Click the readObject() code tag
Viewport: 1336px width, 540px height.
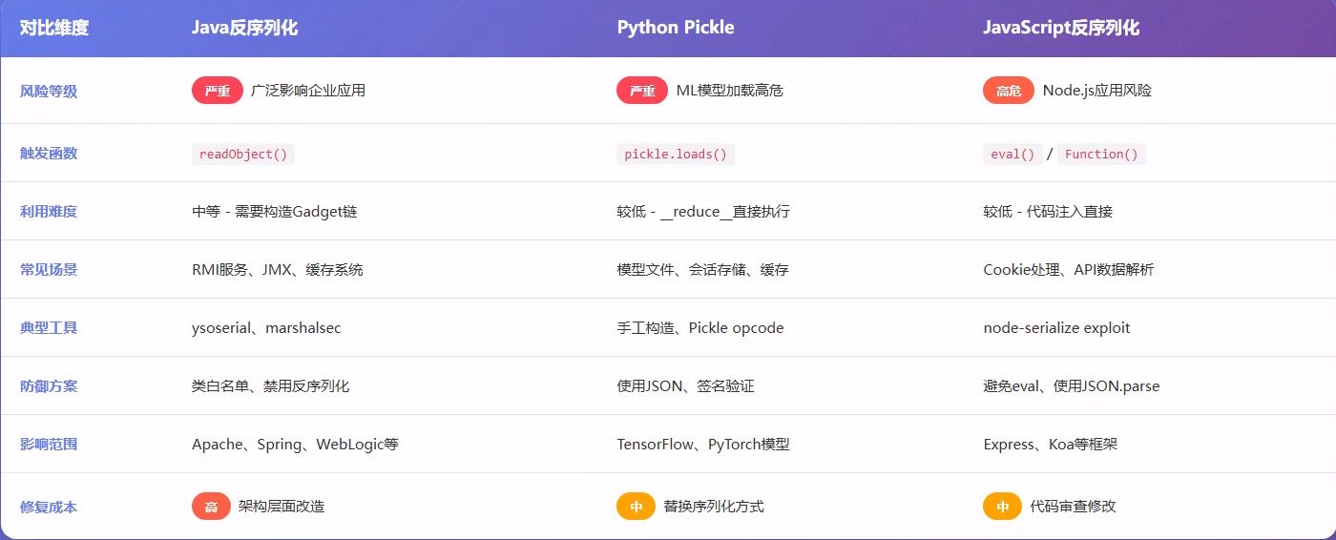[x=243, y=154]
